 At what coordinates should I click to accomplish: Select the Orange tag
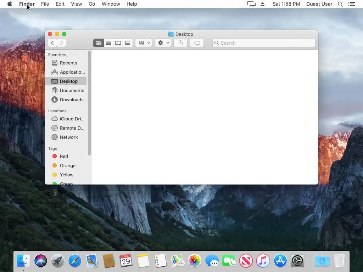(x=66, y=166)
